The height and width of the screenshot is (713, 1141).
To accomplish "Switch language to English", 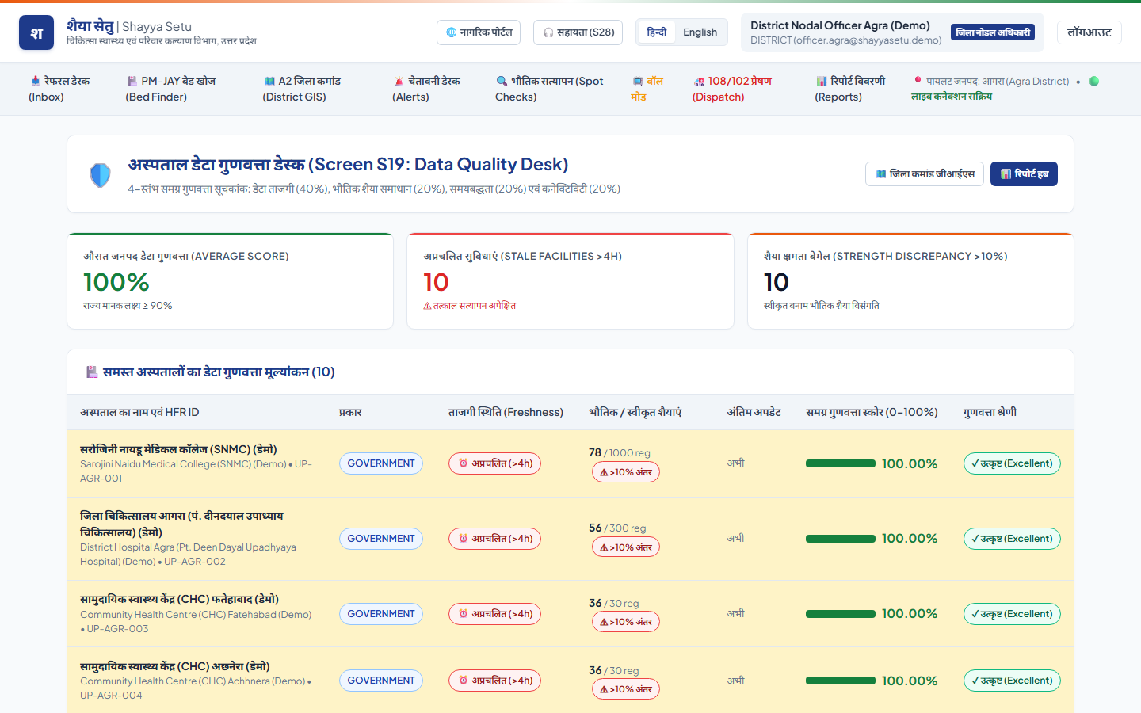I will pos(700,32).
